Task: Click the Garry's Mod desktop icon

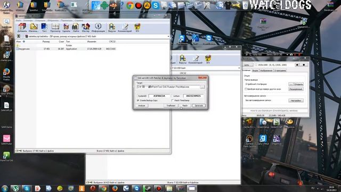Action: click(x=263, y=140)
